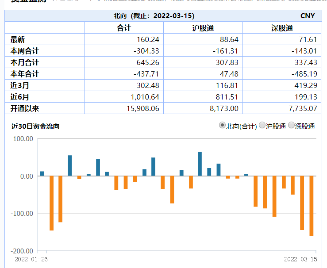This screenshot has height=268, width=327.
Task: Click the CNY currency label
Action: 307,16
